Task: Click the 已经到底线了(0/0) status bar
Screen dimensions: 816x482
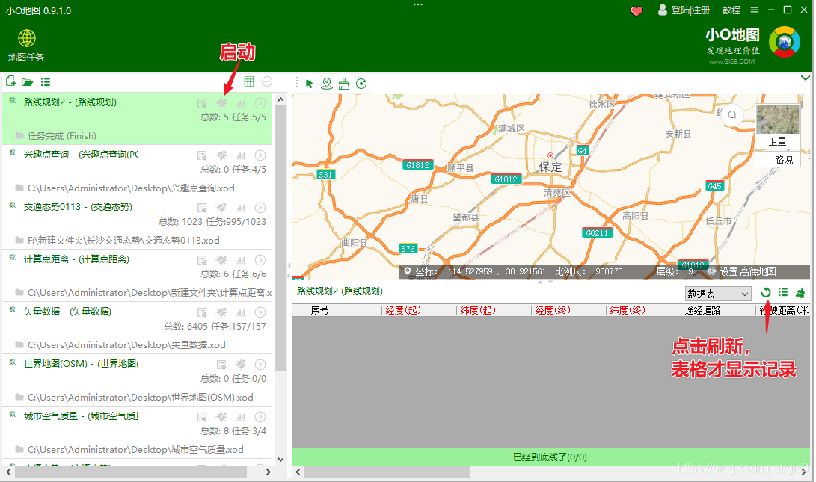Action: click(550, 457)
